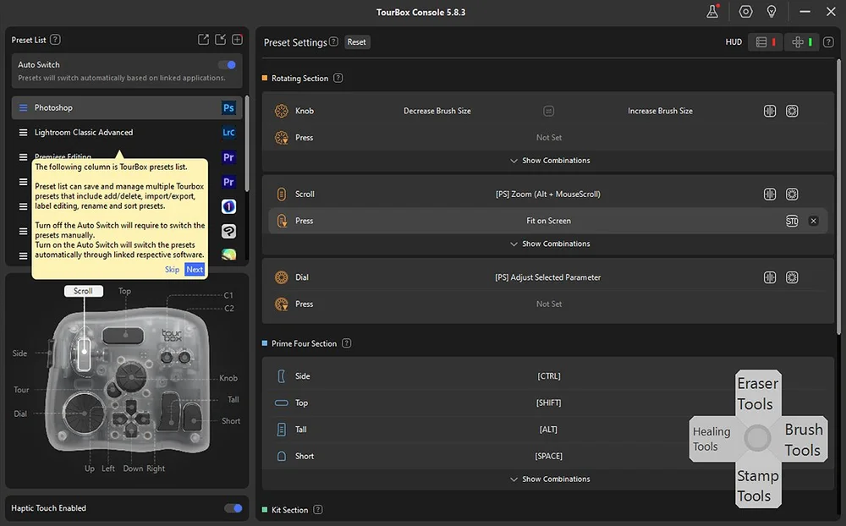This screenshot has width=846, height=526.
Task: Click Skip in the tutorial tooltip
Action: pos(172,269)
